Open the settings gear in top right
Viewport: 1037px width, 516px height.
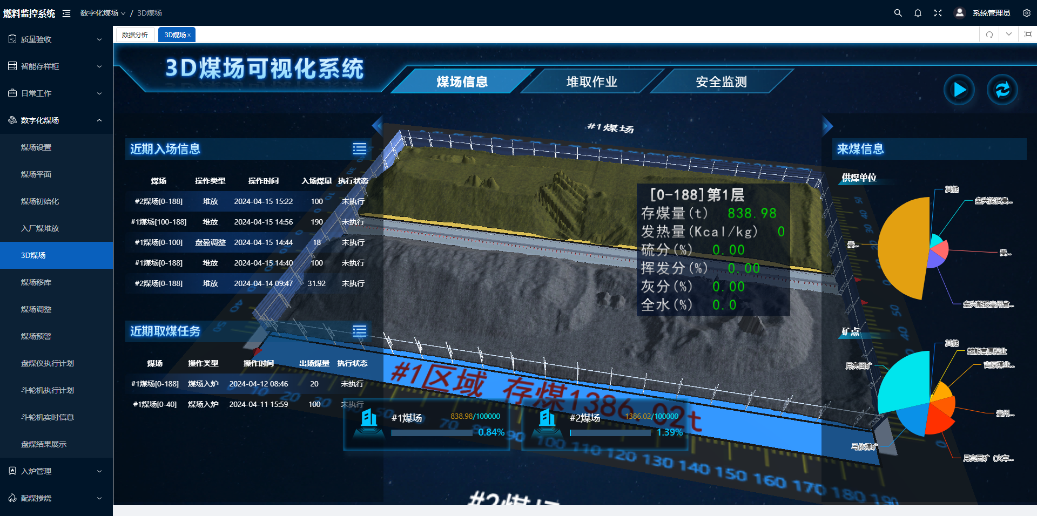point(1026,13)
